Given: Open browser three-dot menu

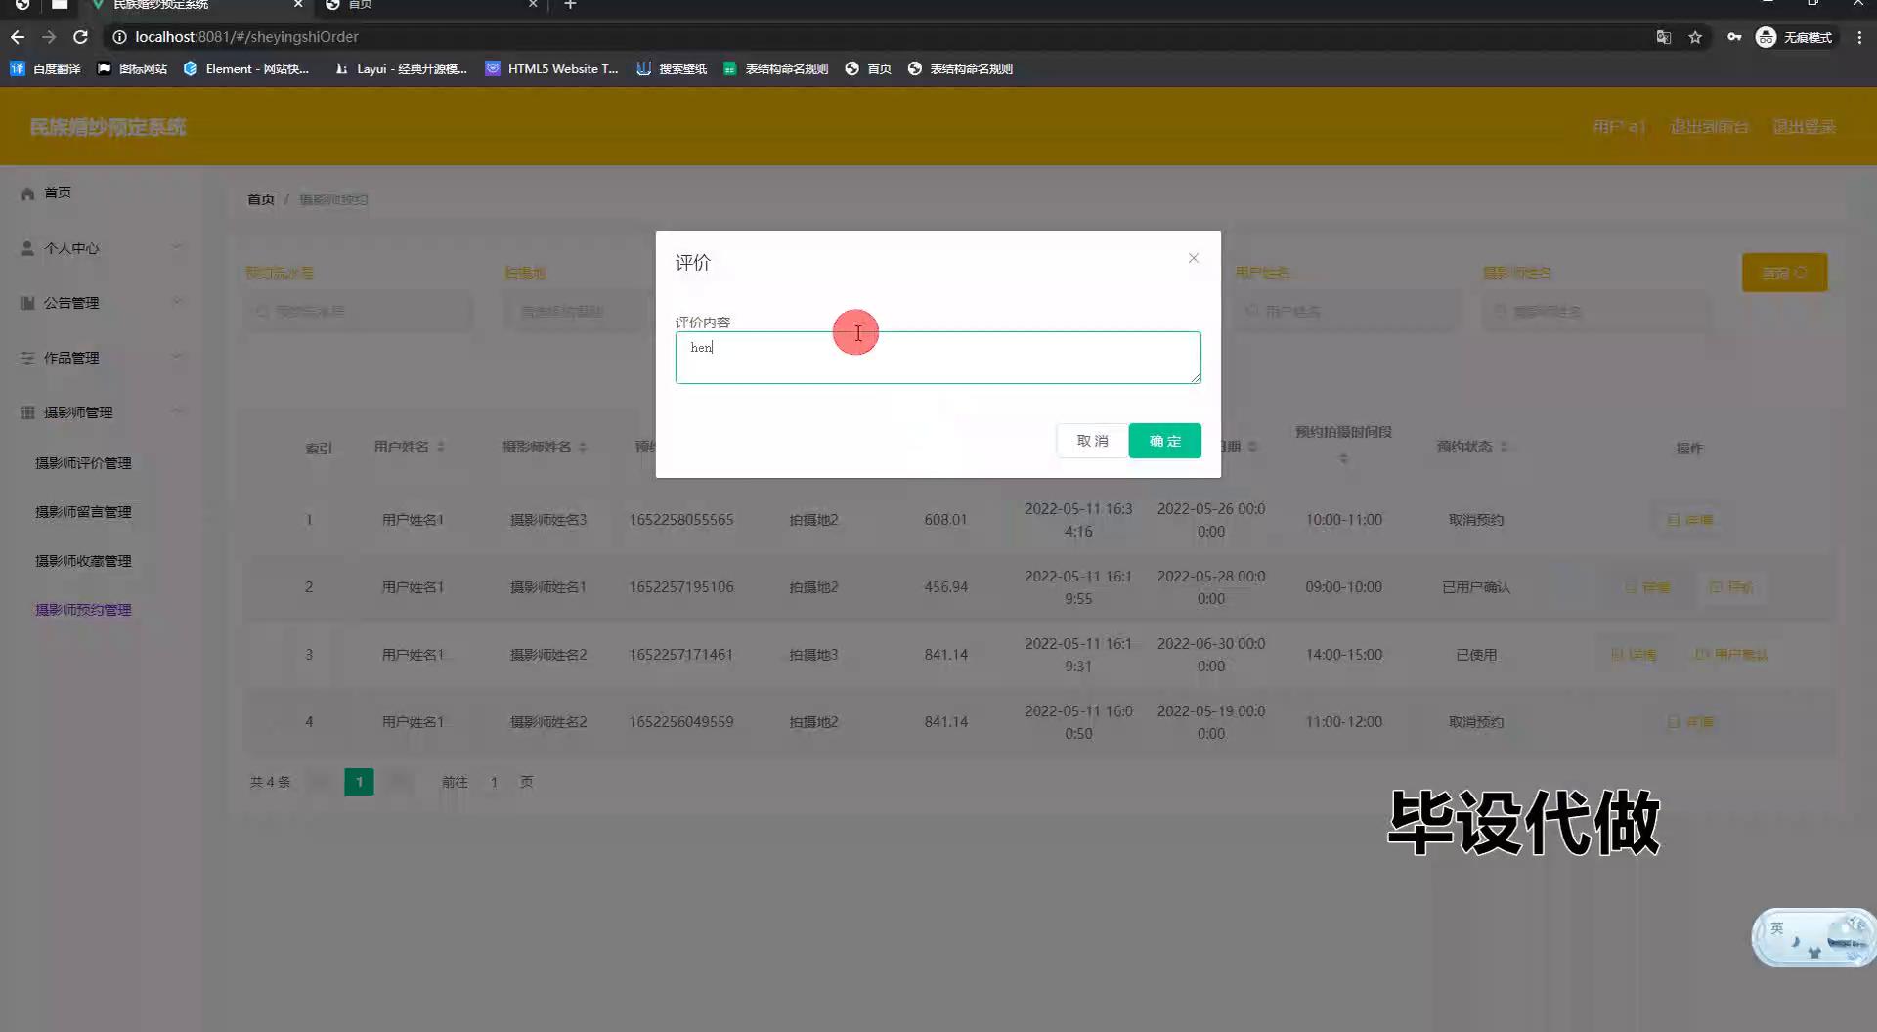Looking at the screenshot, I should 1859,37.
